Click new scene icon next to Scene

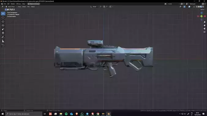[x=182, y=4]
